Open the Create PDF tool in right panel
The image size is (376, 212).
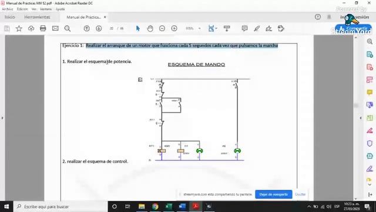(x=370, y=67)
